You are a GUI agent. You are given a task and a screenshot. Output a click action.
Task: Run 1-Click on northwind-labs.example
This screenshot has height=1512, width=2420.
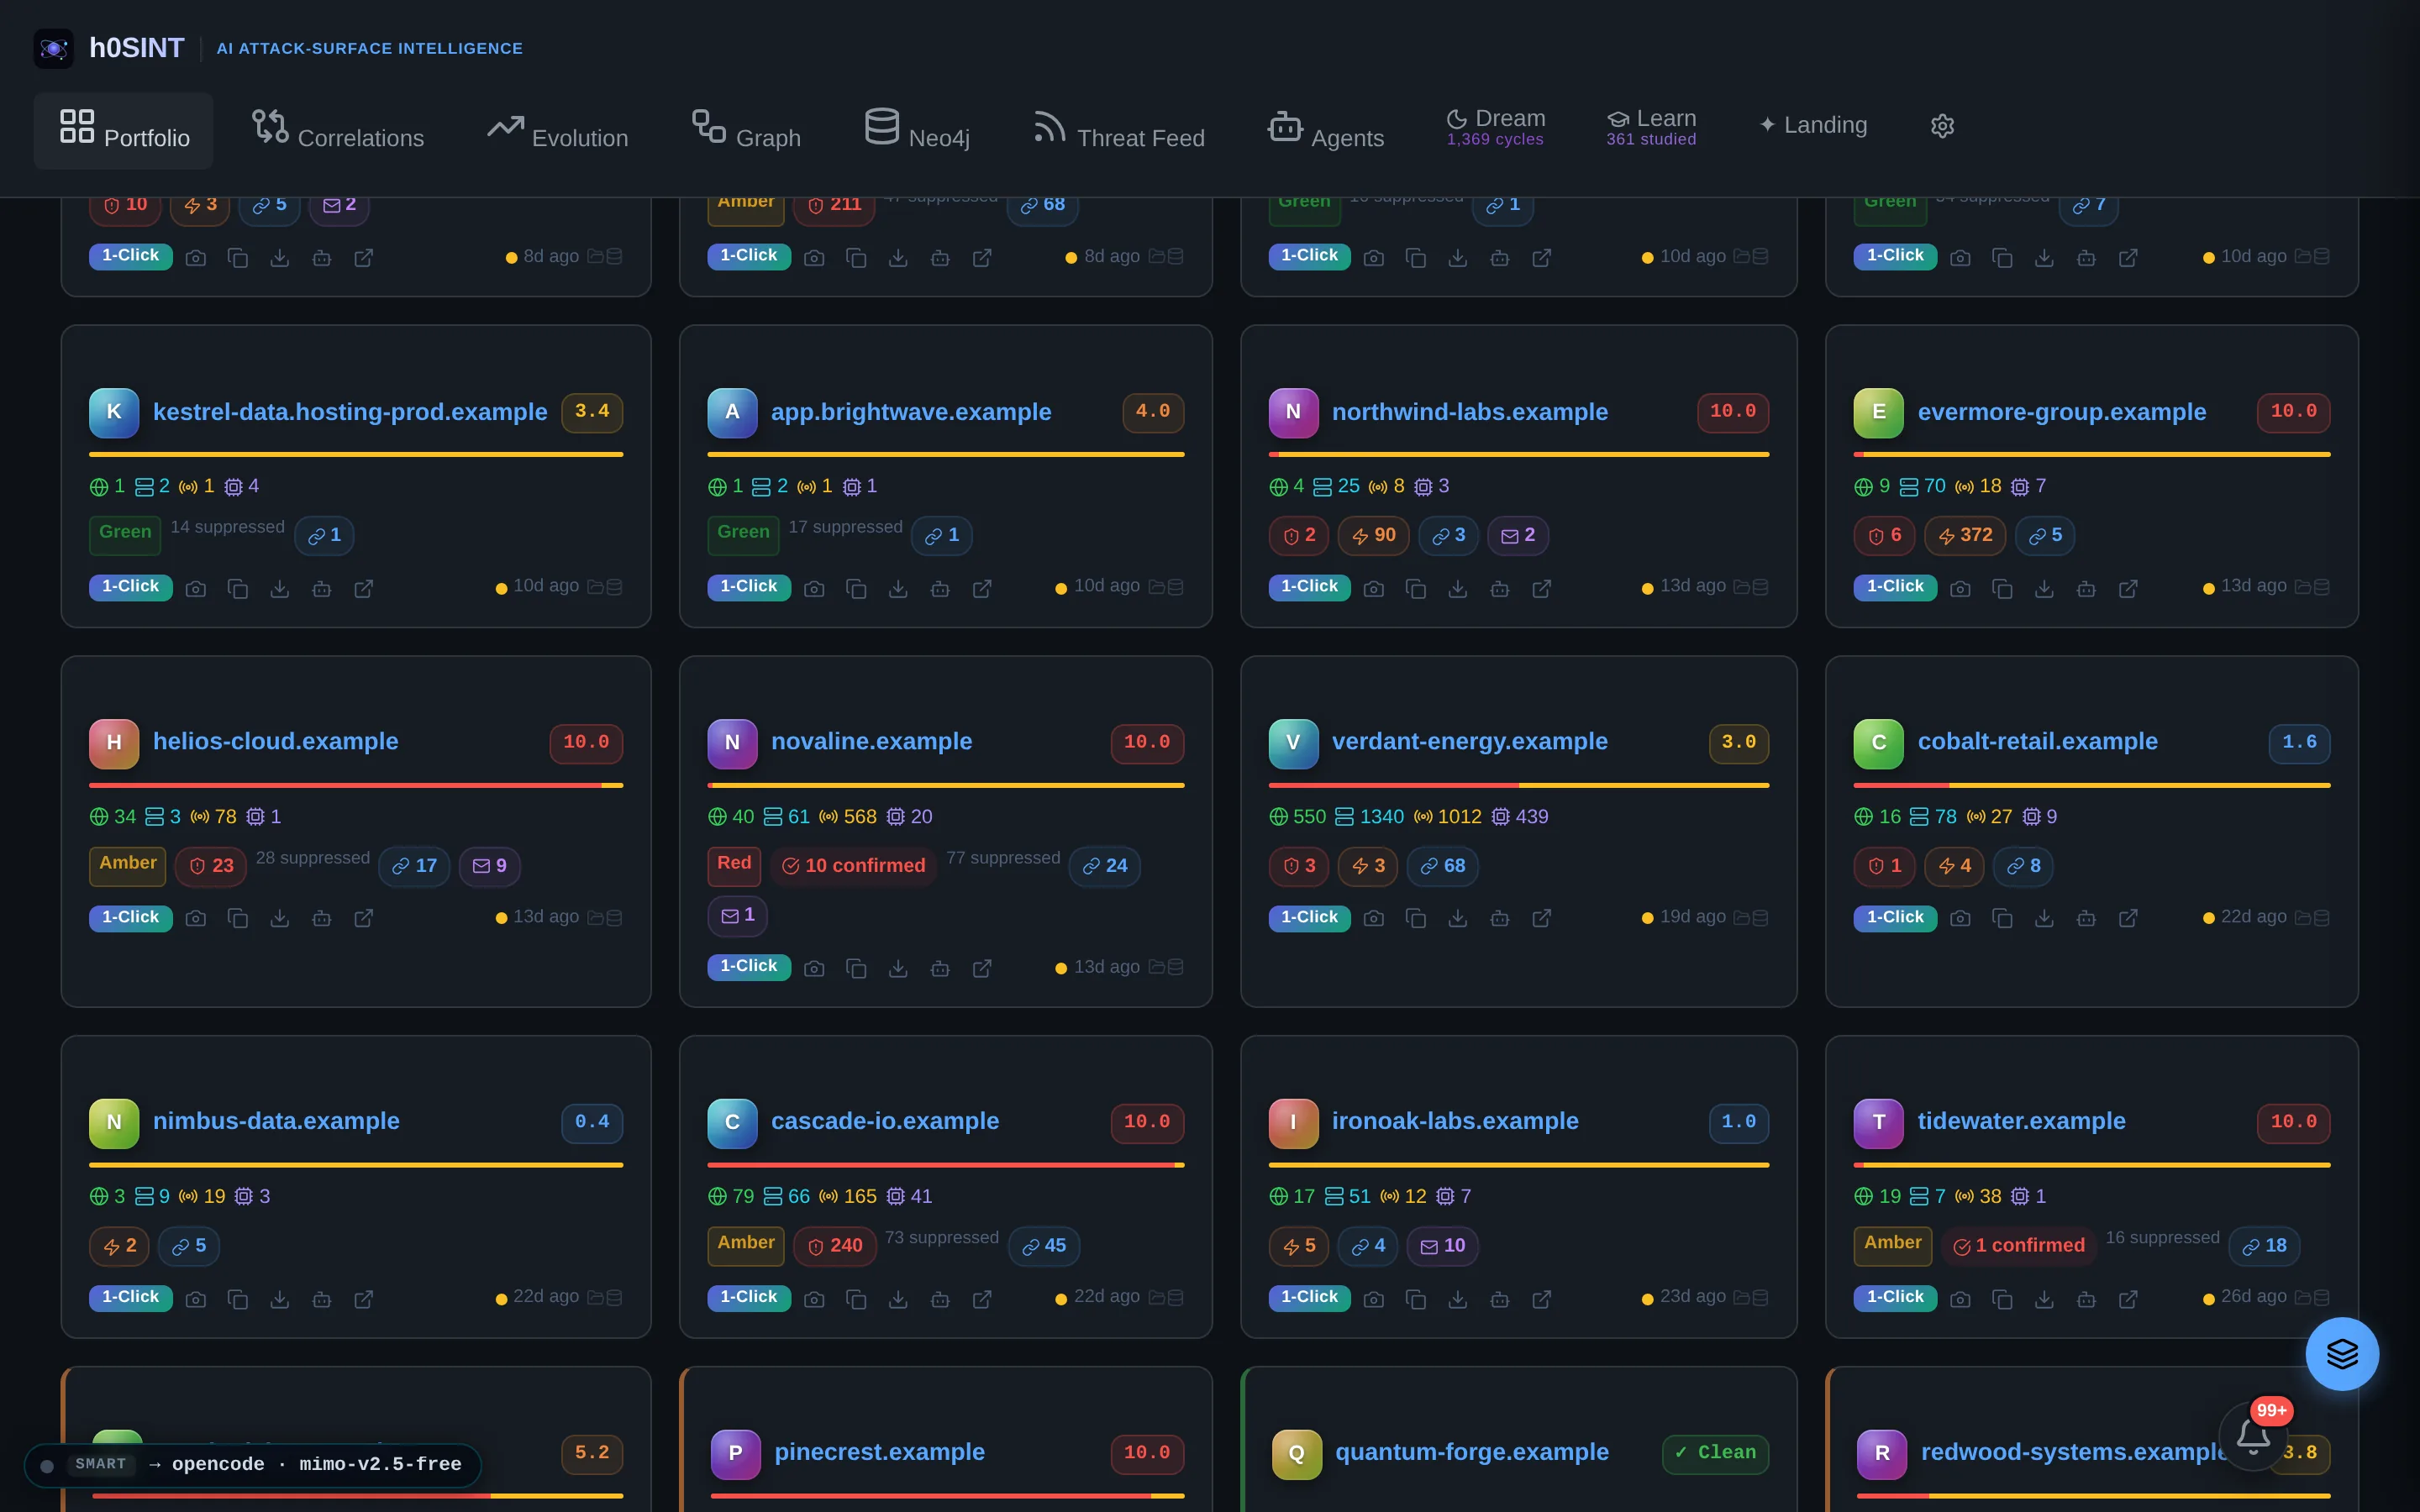1309,587
